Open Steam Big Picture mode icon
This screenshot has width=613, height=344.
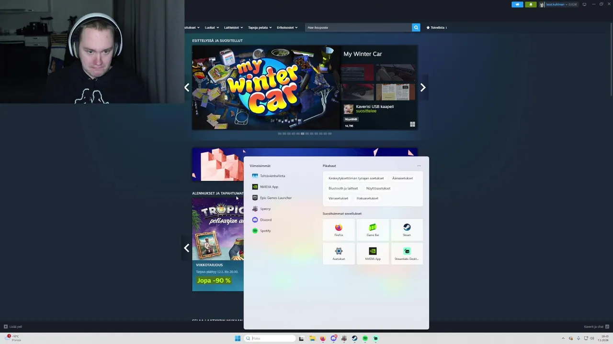pyautogui.click(x=584, y=4)
